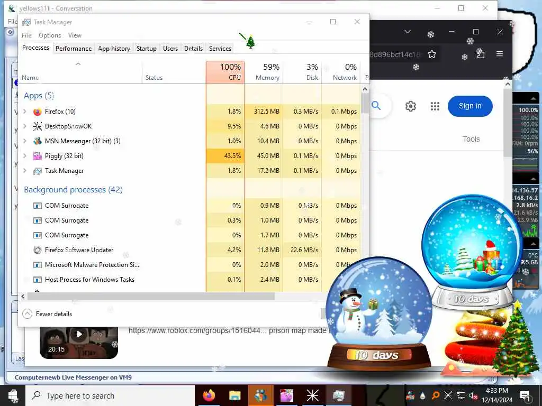The image size is (542, 406).
Task: Switch to the Details tab
Action: point(193,49)
